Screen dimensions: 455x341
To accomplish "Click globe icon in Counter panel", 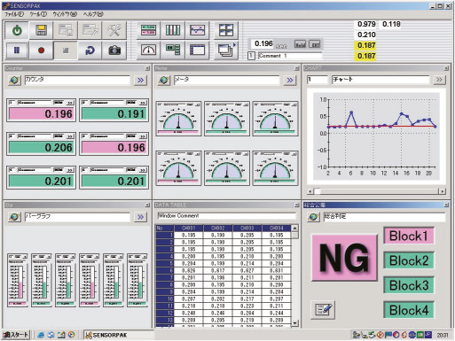I will (14, 80).
